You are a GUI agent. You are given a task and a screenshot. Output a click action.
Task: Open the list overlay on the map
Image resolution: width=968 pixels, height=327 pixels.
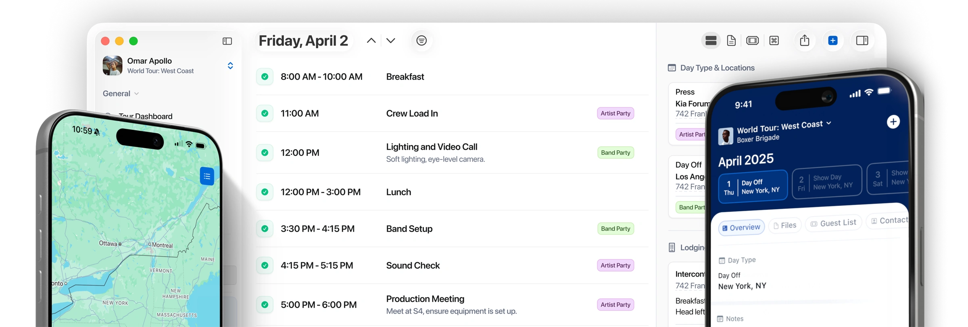207,176
